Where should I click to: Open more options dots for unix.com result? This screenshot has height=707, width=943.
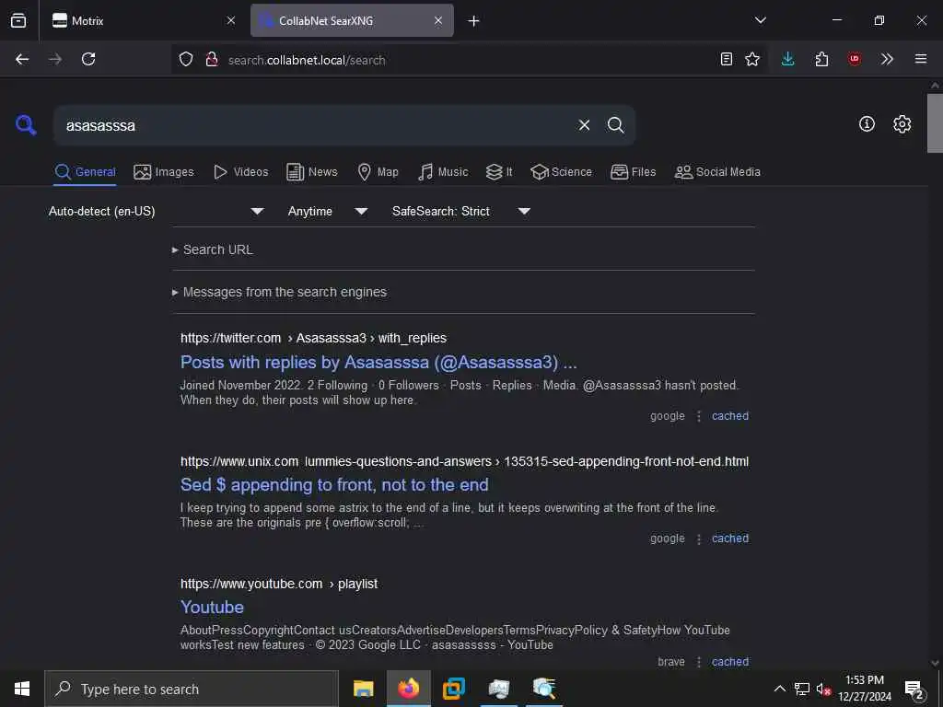(699, 539)
